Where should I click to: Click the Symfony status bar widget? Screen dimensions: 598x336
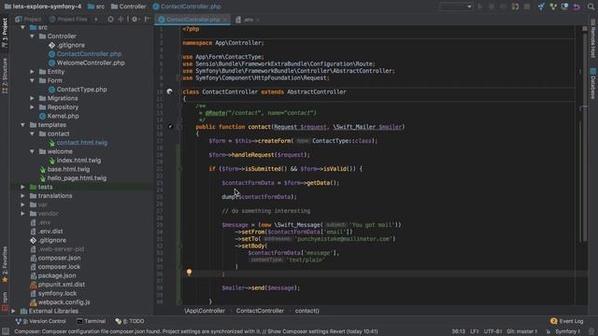pyautogui.click(x=567, y=331)
